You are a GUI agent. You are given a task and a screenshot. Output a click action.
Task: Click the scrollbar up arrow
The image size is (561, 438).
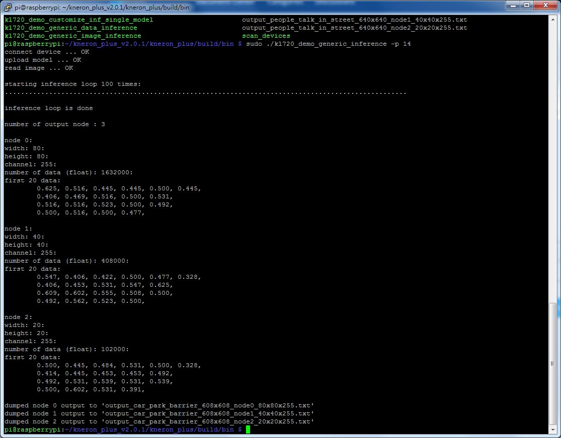pyautogui.click(x=553, y=19)
